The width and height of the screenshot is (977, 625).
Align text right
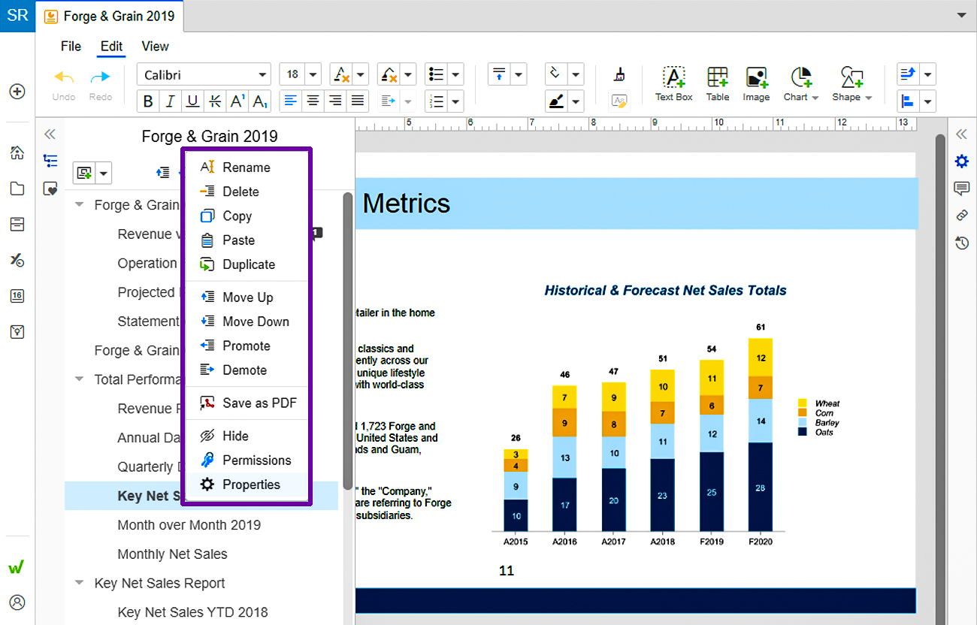point(335,100)
